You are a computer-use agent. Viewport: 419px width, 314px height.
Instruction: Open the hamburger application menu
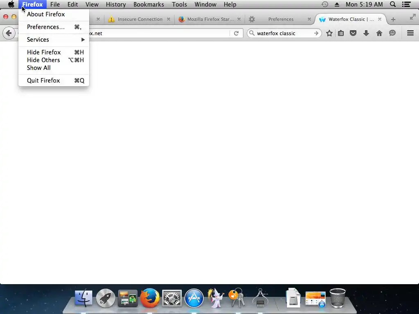pyautogui.click(x=410, y=33)
